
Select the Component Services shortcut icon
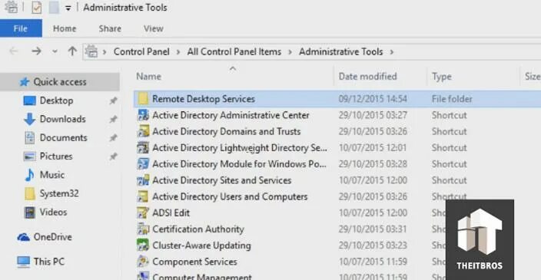click(x=143, y=262)
